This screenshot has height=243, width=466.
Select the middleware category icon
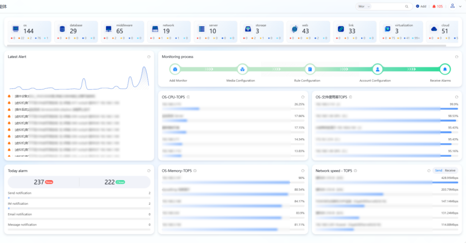click(108, 28)
